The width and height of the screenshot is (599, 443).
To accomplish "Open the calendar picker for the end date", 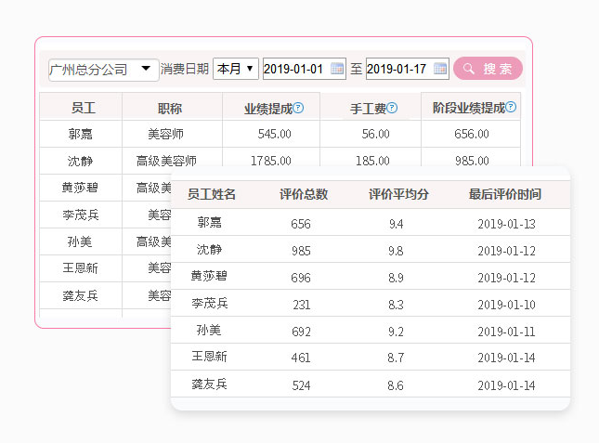I will point(440,69).
